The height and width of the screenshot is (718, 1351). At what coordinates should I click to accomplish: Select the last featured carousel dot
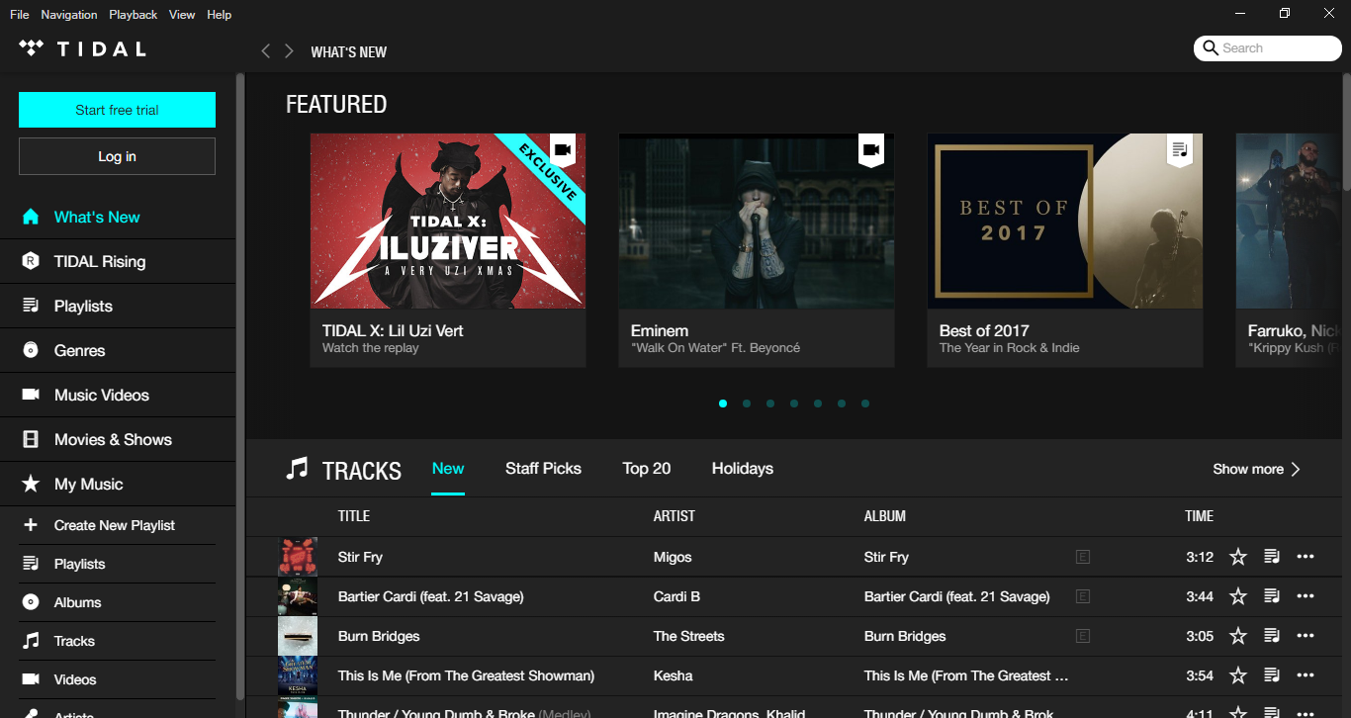click(x=865, y=404)
